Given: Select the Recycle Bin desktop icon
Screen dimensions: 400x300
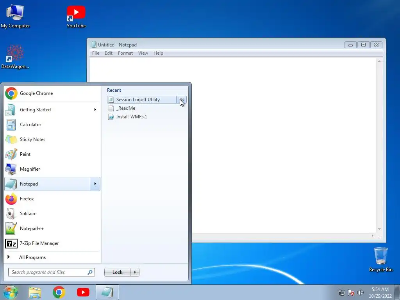Looking at the screenshot, I should click(x=380, y=259).
